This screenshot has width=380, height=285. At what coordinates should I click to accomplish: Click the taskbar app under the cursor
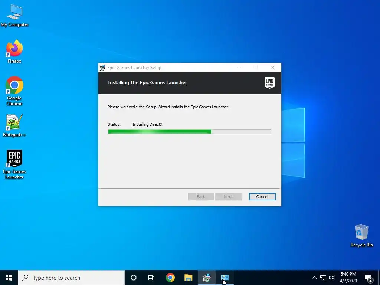tap(225, 278)
